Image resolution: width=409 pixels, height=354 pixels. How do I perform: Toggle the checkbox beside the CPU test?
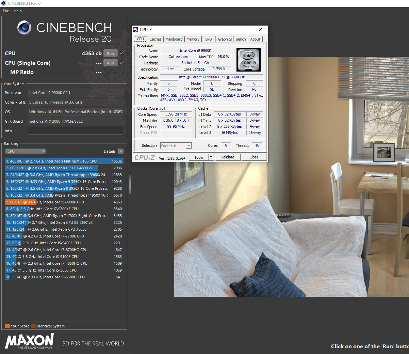coord(122,53)
